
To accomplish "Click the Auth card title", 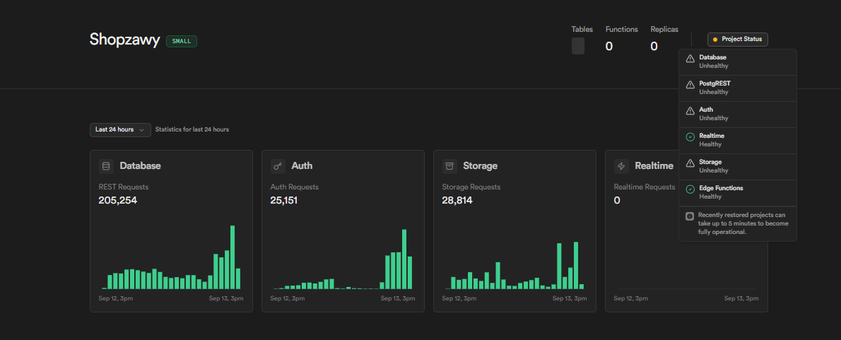I will coord(302,166).
